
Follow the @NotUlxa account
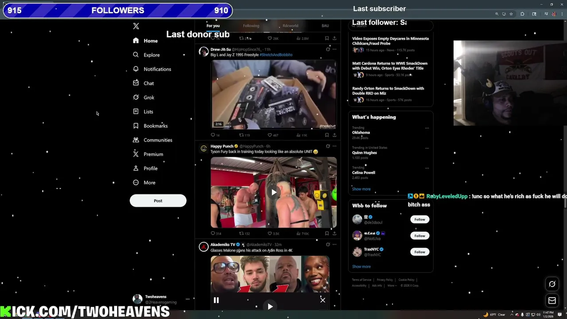tap(419, 236)
